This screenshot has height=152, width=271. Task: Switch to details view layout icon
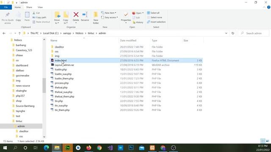coord(263,141)
